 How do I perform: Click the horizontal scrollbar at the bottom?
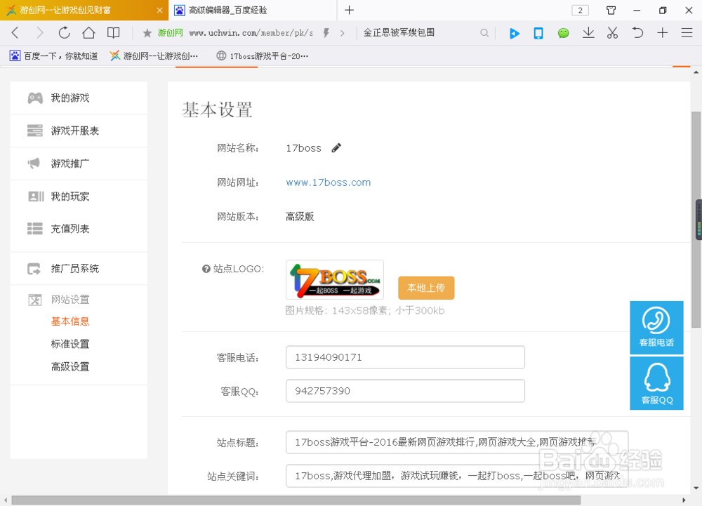[x=295, y=500]
